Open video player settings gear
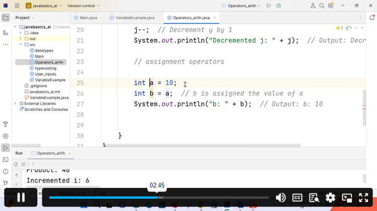This screenshot has width=377, height=211. click(x=330, y=198)
